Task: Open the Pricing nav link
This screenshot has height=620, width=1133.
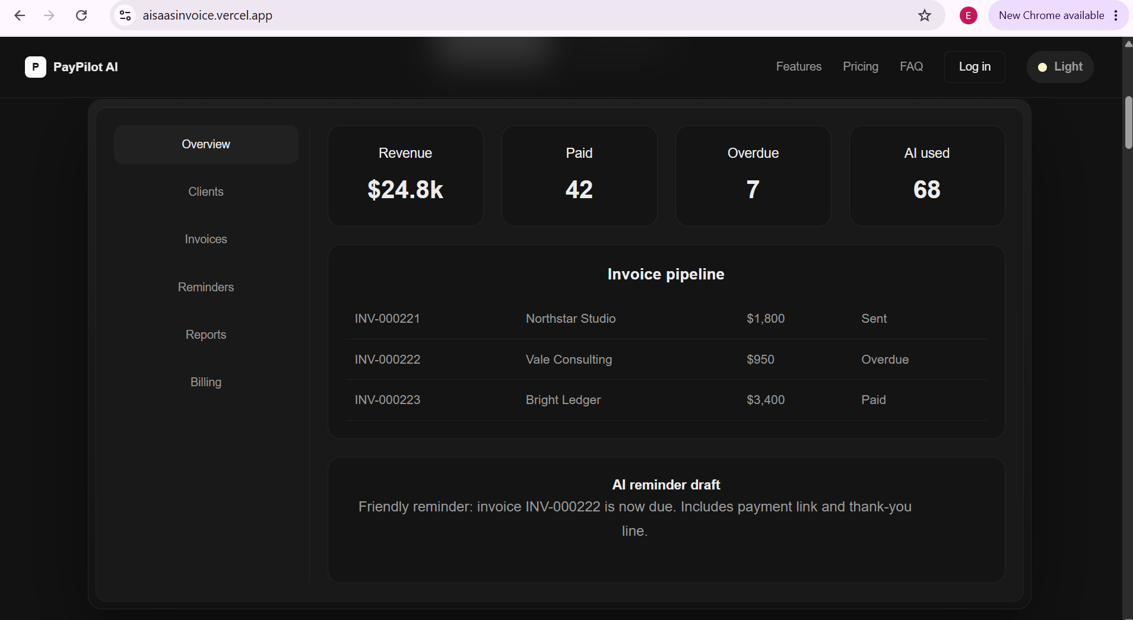Action: click(861, 67)
